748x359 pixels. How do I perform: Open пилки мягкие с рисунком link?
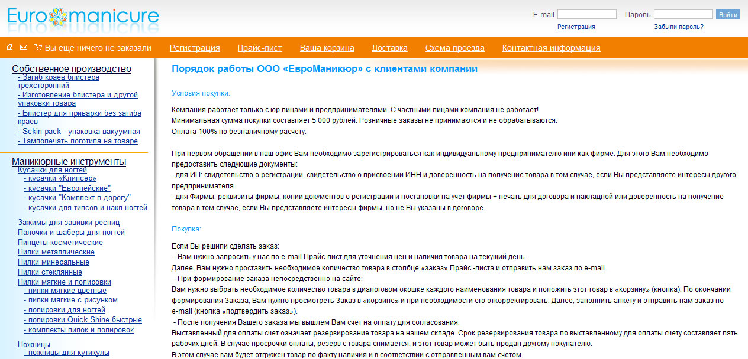click(70, 300)
